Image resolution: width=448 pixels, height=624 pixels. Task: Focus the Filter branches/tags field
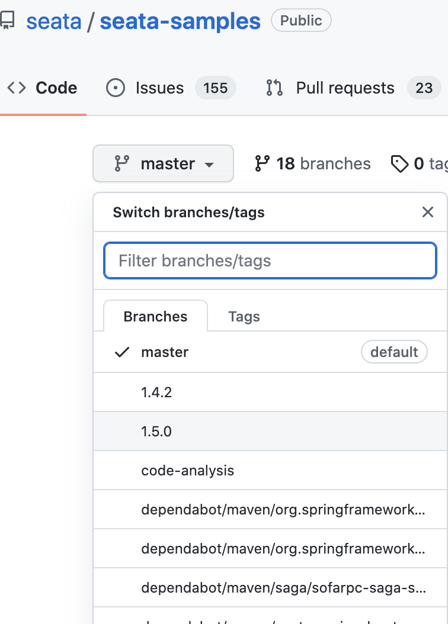pos(270,260)
